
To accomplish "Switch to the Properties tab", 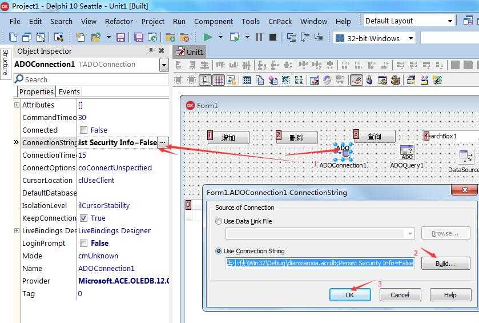I will point(36,92).
